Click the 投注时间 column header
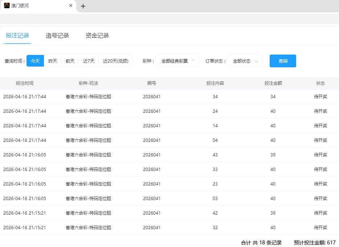 pyautogui.click(x=25, y=83)
